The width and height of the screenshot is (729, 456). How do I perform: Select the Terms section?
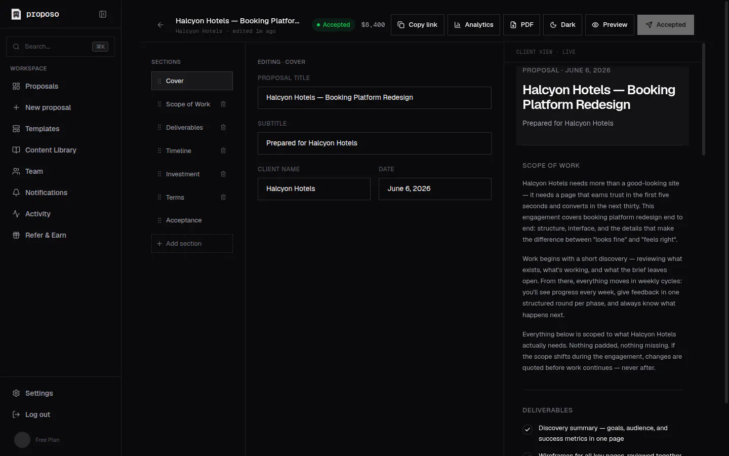tap(175, 197)
